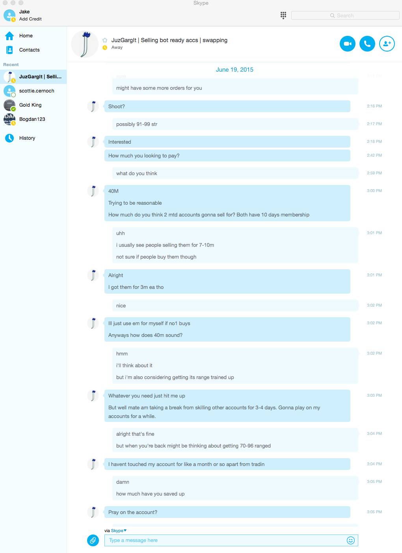Image resolution: width=402 pixels, height=553 pixels.
Task: Toggle favorite star for JuzGargIt
Action: 105,40
